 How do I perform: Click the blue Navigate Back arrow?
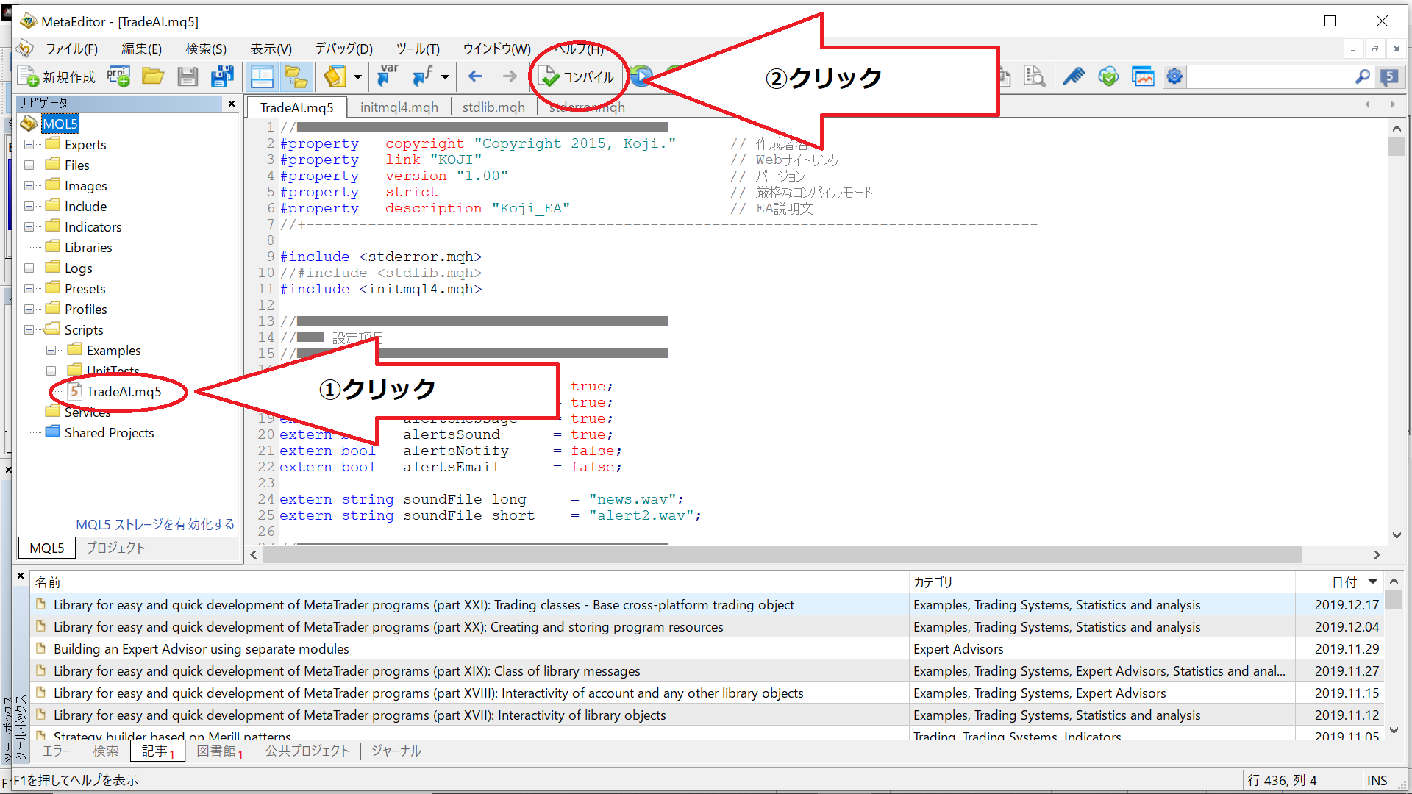[x=476, y=76]
